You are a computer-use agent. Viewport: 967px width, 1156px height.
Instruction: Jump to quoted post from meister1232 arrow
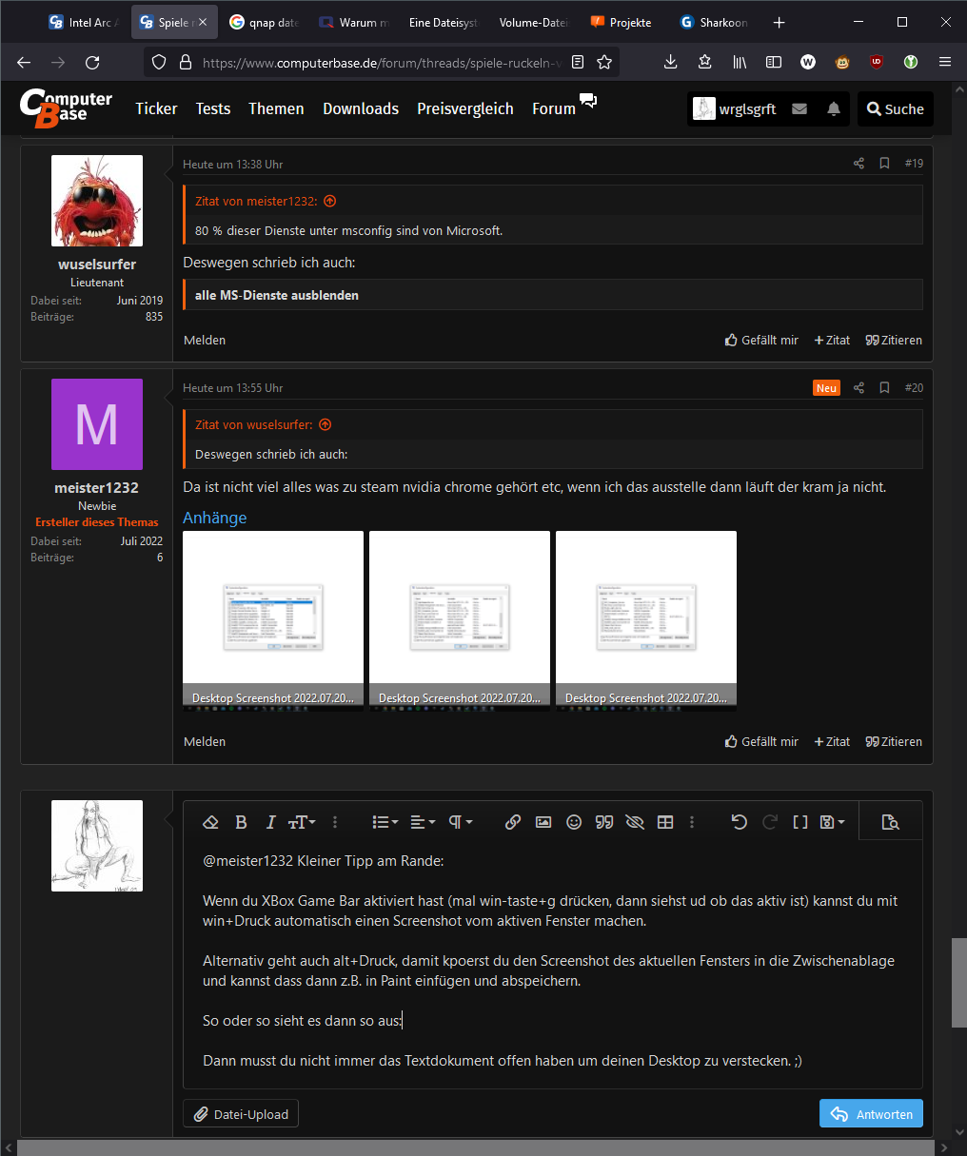[x=330, y=201]
